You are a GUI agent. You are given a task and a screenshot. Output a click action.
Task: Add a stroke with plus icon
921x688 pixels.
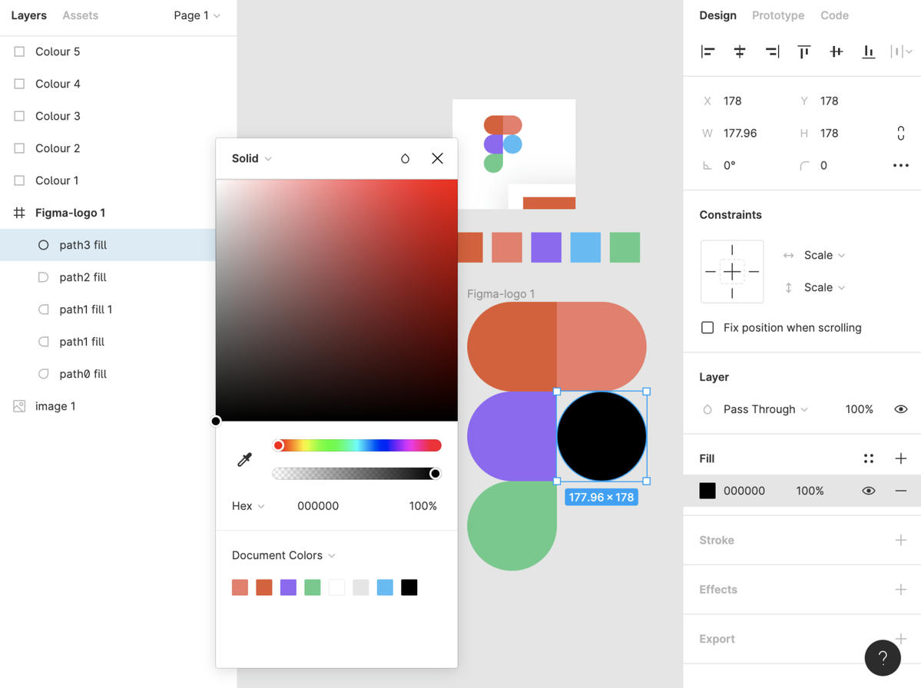pyautogui.click(x=900, y=540)
